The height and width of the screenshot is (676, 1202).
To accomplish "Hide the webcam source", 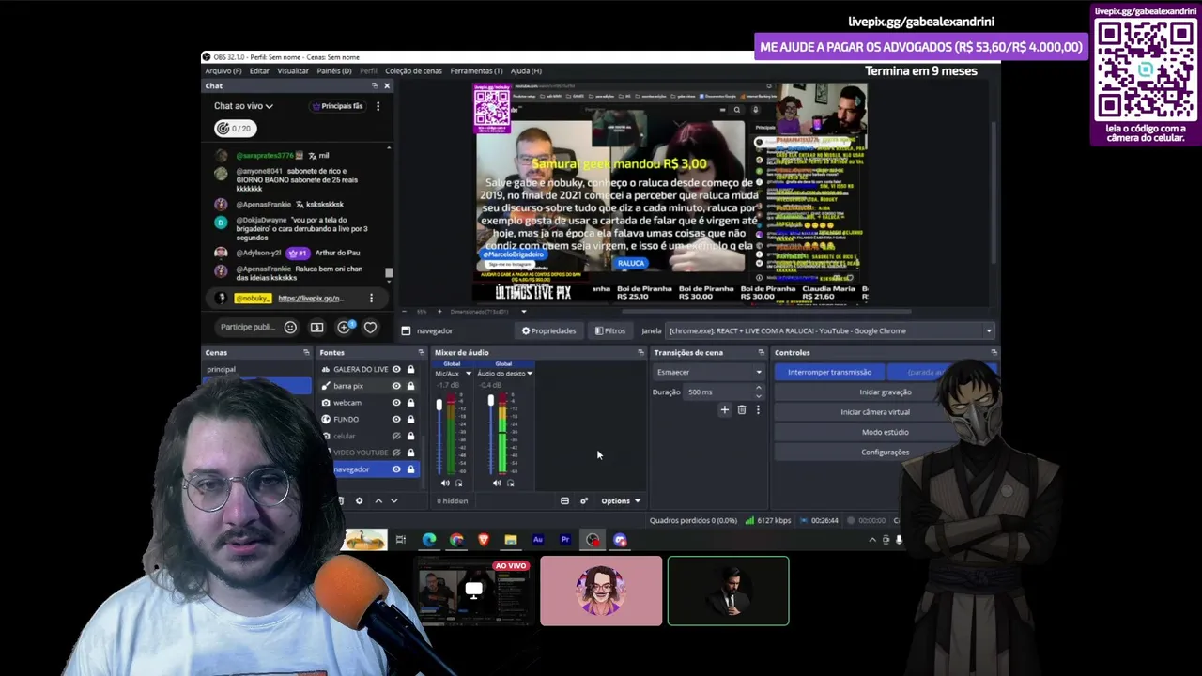I will pos(396,402).
